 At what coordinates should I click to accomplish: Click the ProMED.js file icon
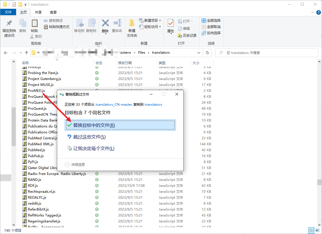coord(25,90)
